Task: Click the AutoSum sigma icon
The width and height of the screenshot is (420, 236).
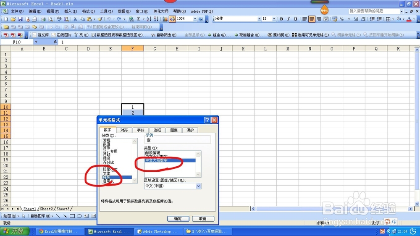Action: coord(139,19)
